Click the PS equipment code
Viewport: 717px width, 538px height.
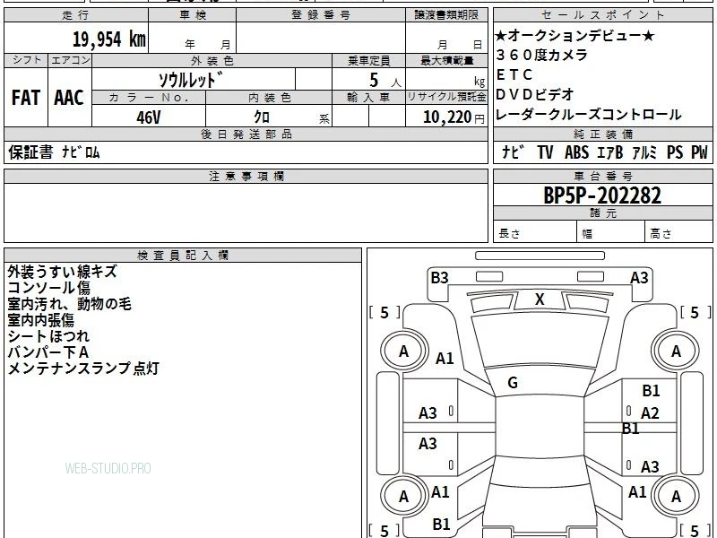675,152
